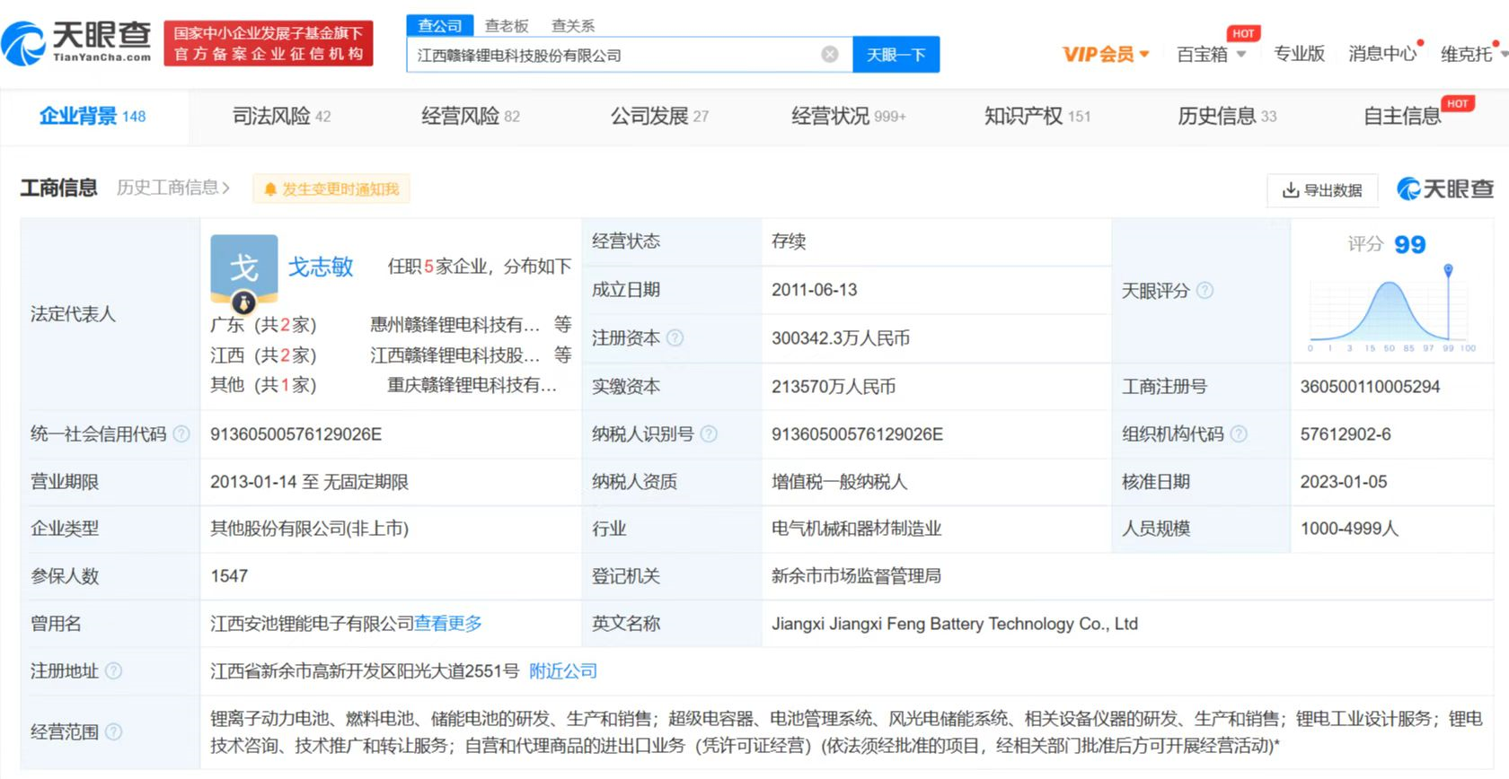Click help icon next to 注册资本

click(x=675, y=338)
